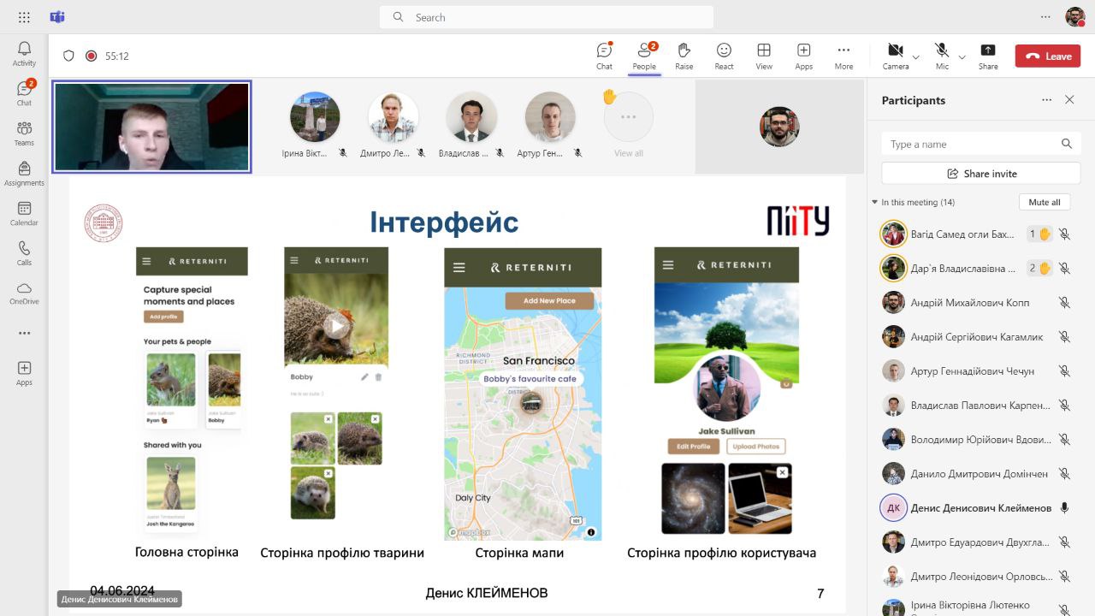
Task: Click the Mute all button
Action: [x=1044, y=203]
